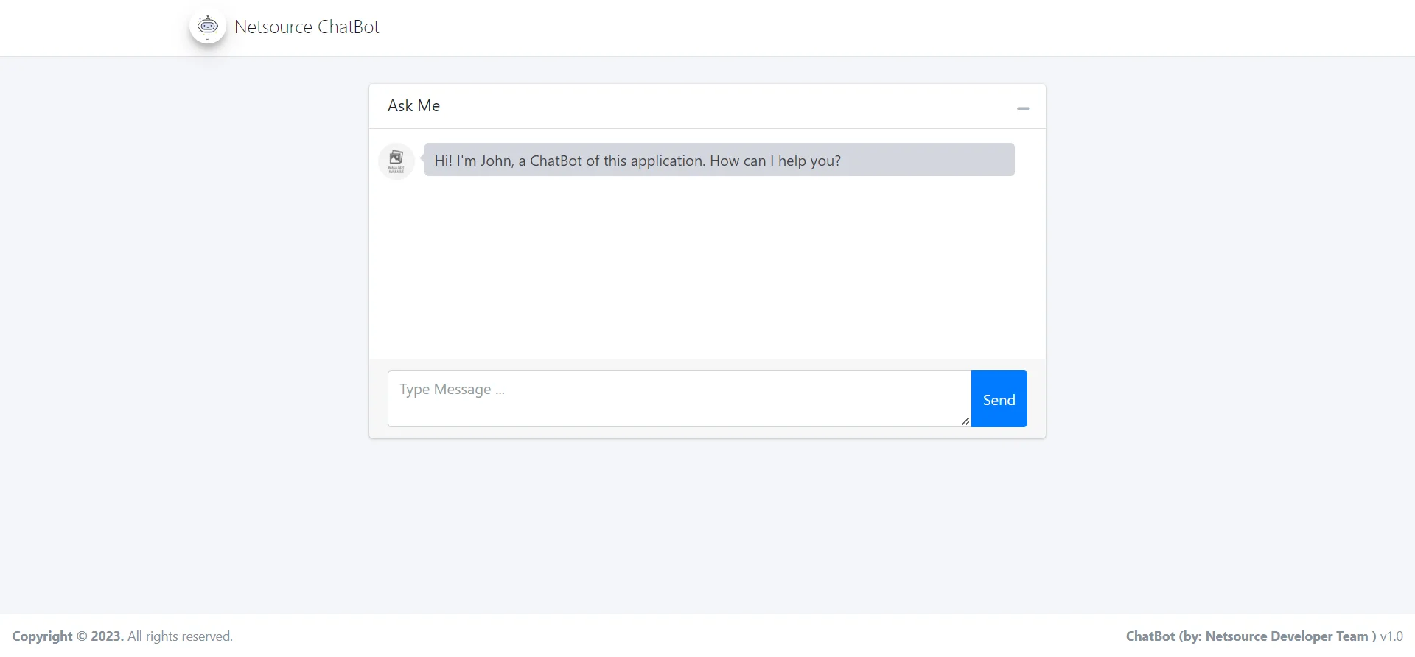Viewport: 1415px width, 657px height.
Task: Click the word John in the greeting
Action: [496, 161]
